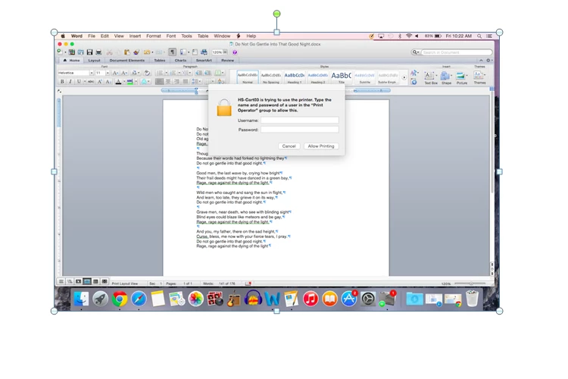
Task: Apply the Normal style
Action: 248,77
